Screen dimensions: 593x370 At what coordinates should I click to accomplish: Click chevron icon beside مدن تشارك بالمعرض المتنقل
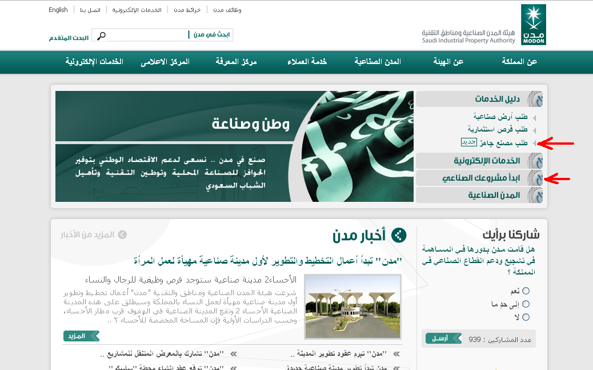(234, 354)
